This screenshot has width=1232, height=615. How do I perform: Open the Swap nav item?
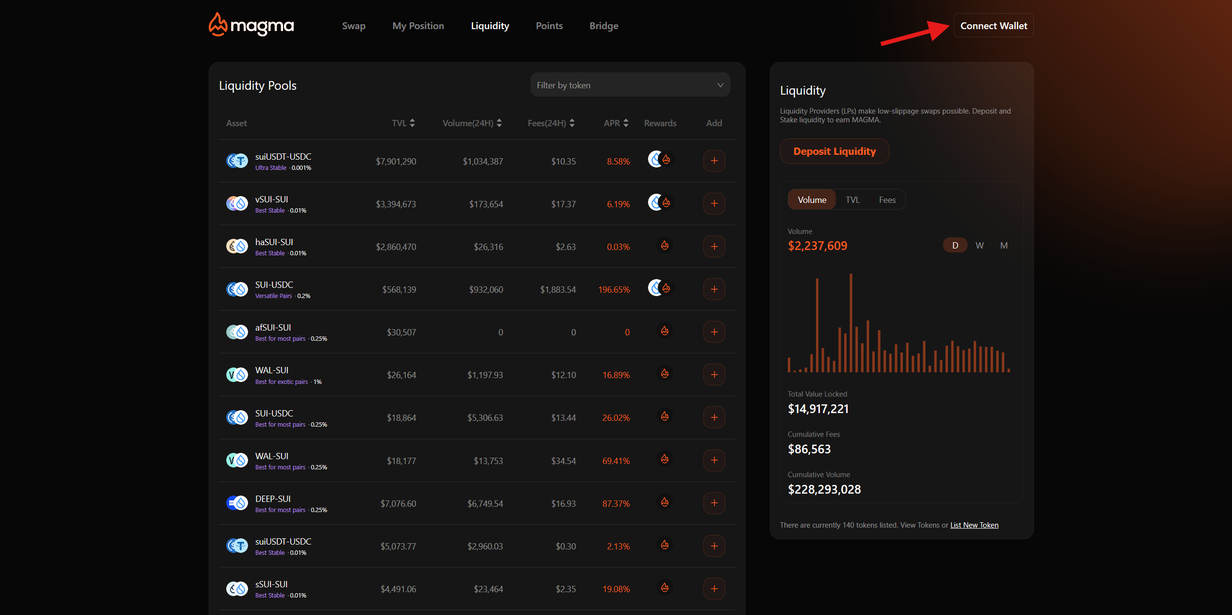point(353,26)
